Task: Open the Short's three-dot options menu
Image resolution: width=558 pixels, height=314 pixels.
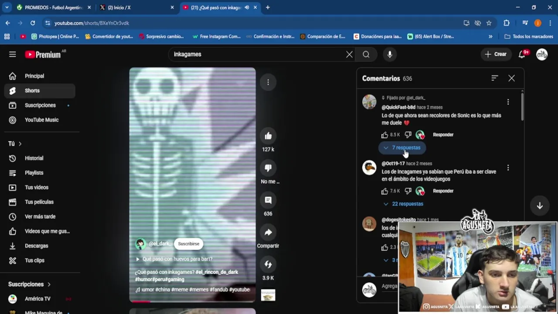Action: point(268,82)
